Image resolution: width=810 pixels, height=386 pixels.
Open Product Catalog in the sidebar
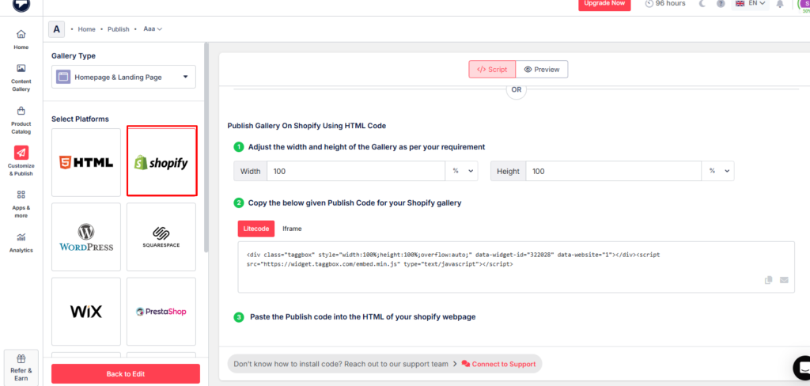(x=21, y=118)
